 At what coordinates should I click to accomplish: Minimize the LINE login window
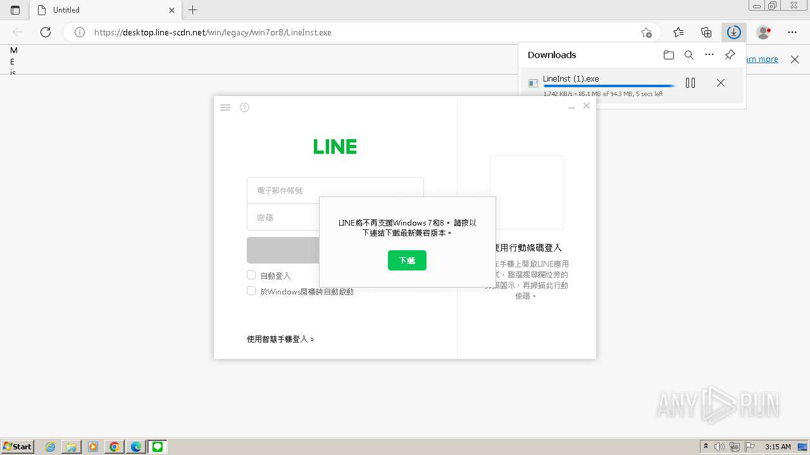click(571, 107)
